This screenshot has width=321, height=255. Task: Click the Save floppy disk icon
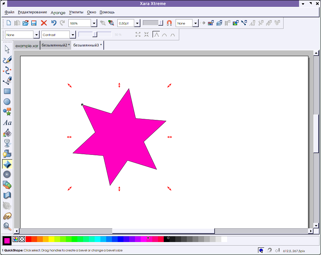pyautogui.click(x=34, y=23)
